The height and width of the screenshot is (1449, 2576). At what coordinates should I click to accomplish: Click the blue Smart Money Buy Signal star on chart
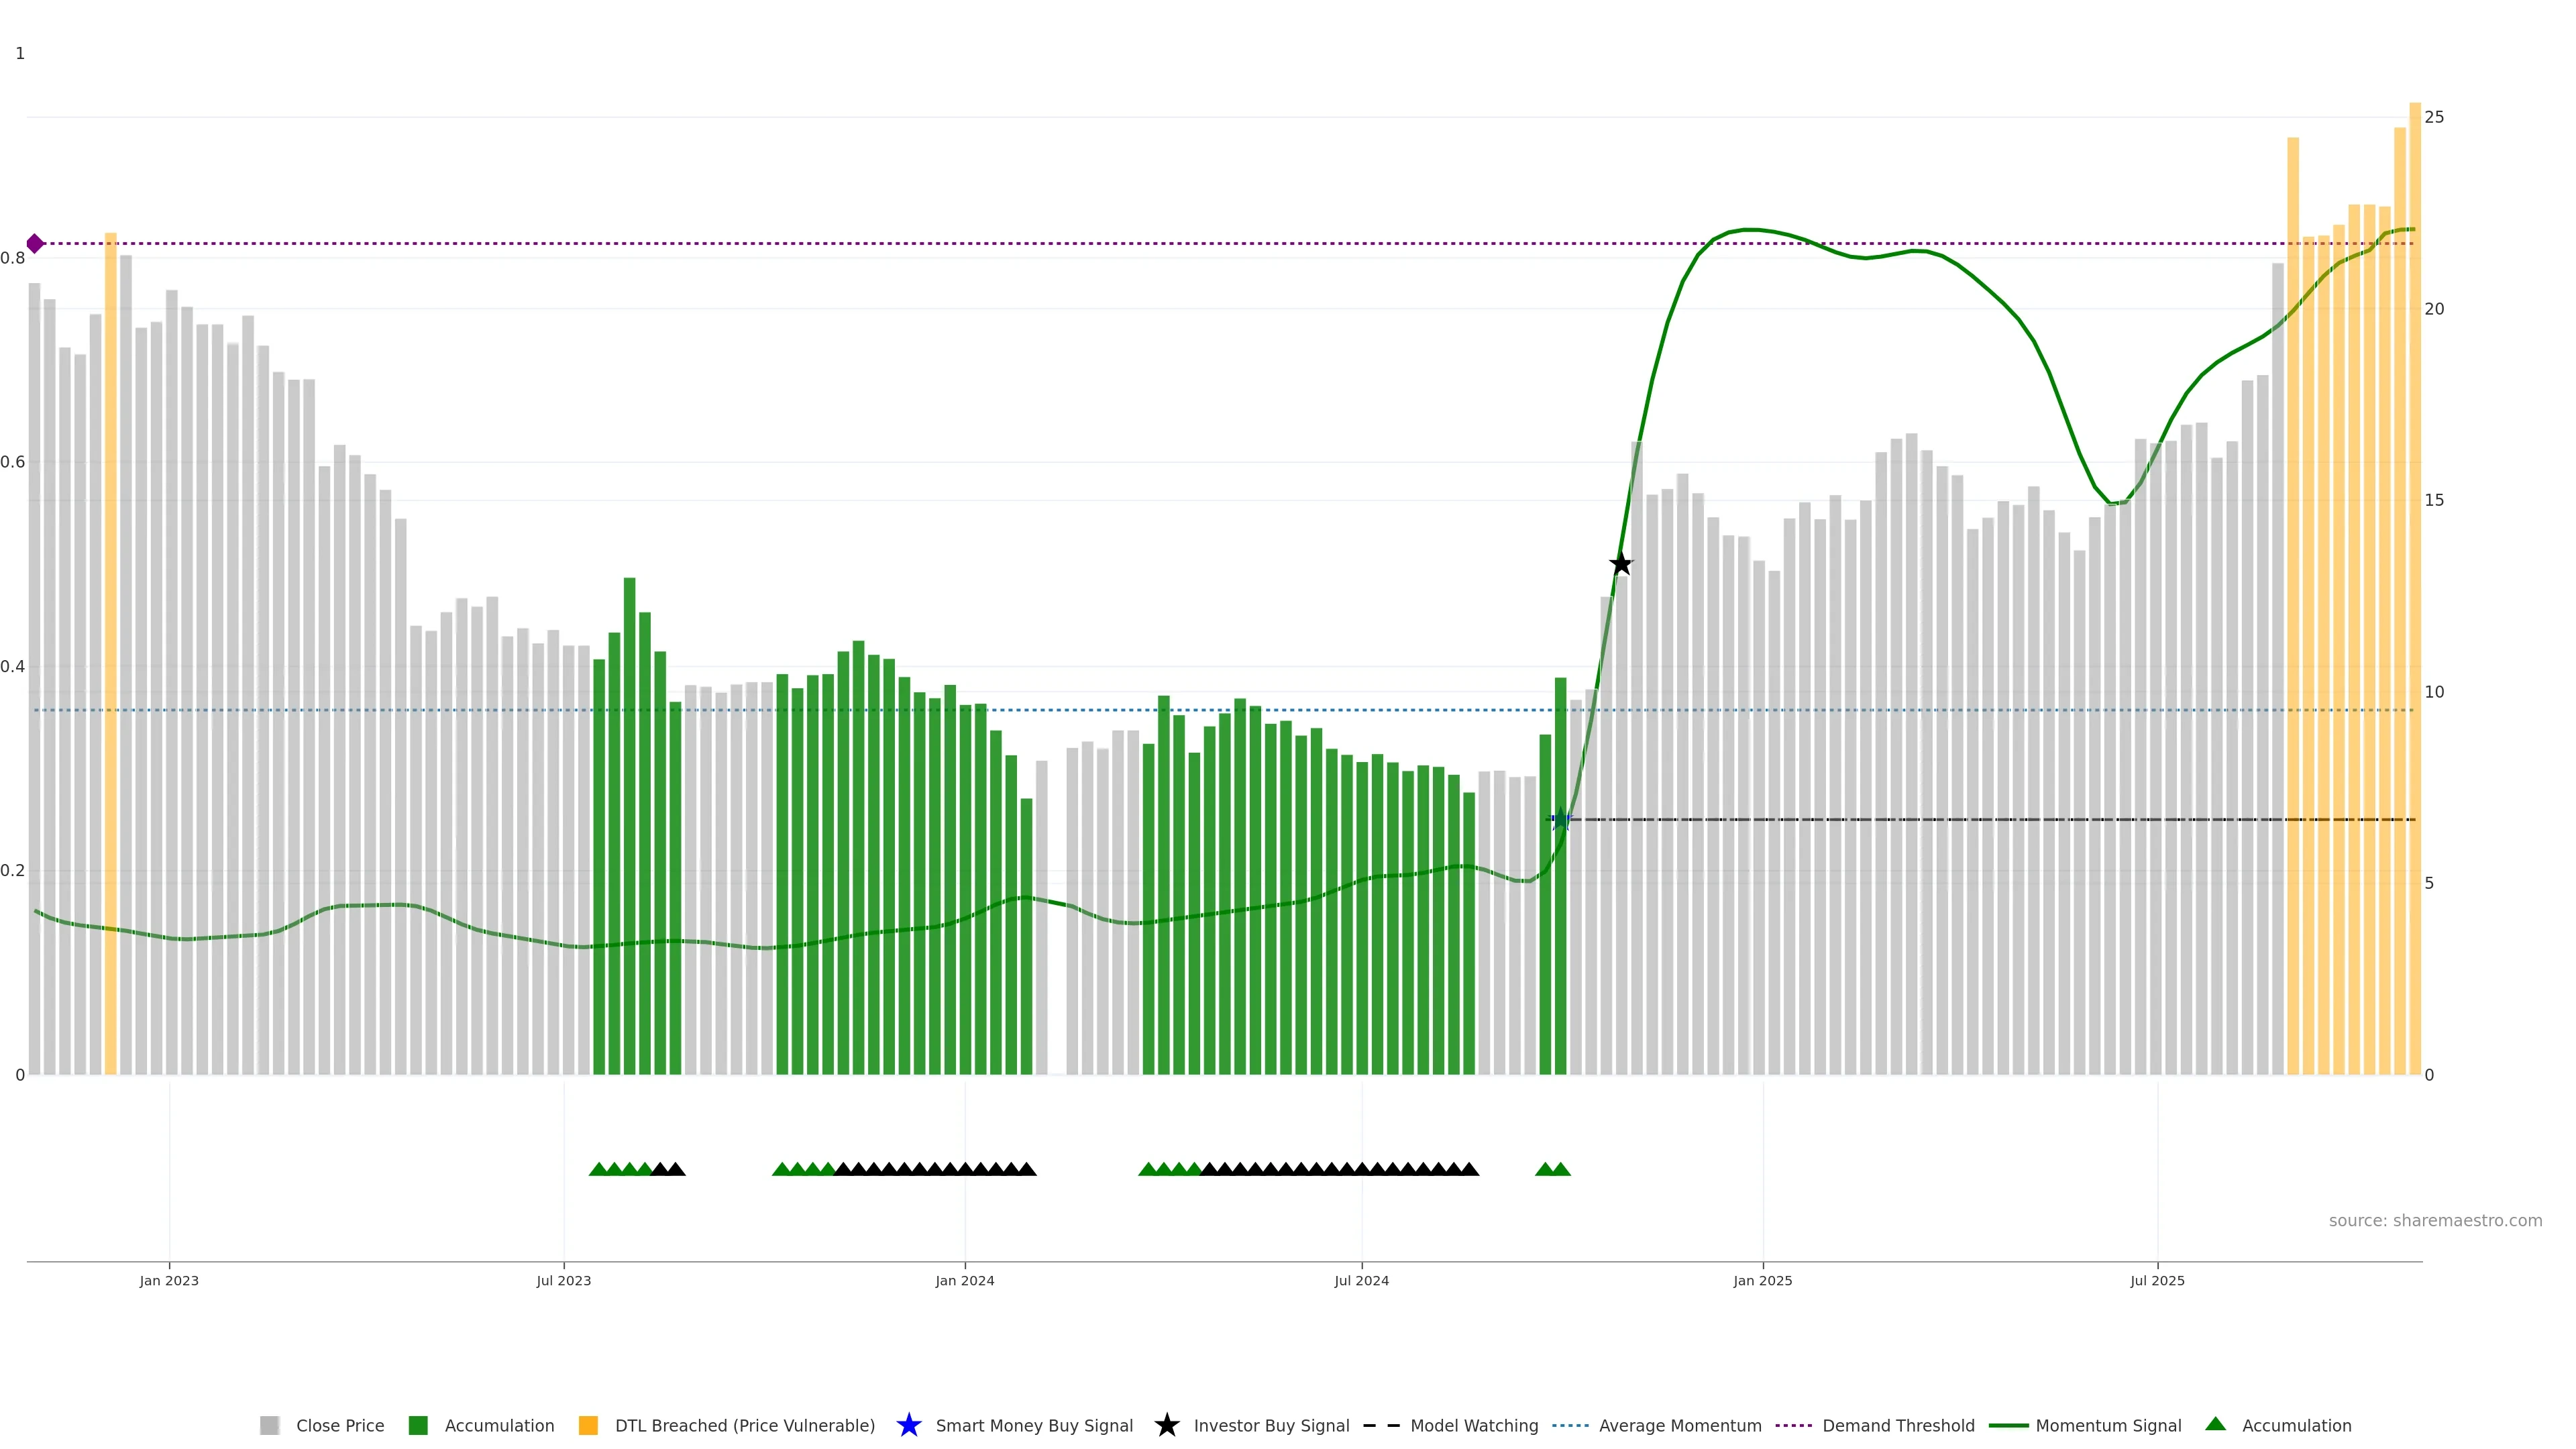pyautogui.click(x=1560, y=820)
